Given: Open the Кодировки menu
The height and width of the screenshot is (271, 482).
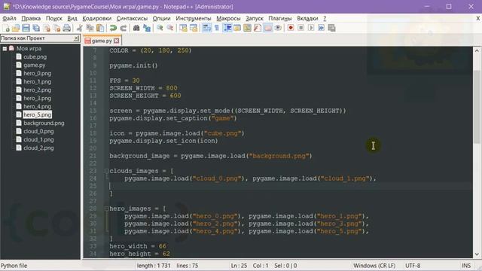Looking at the screenshot, I should [x=97, y=18].
